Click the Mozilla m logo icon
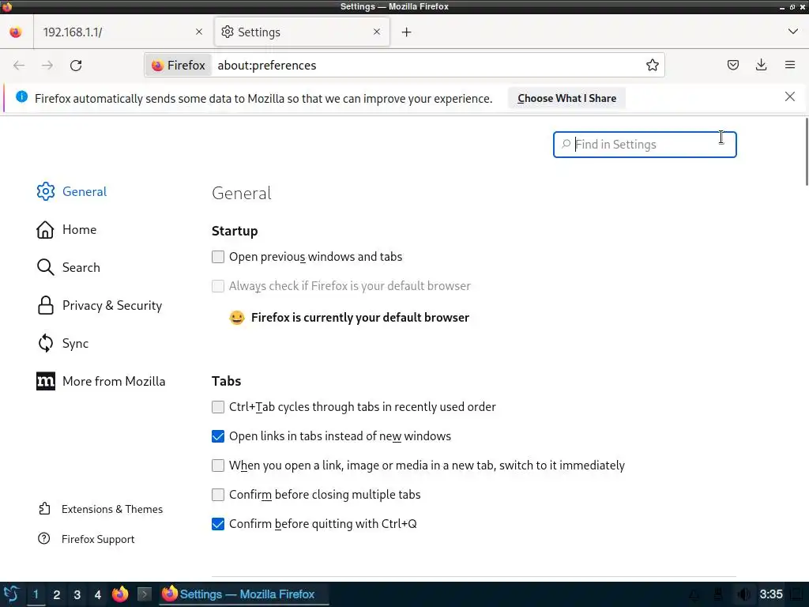 pos(45,382)
